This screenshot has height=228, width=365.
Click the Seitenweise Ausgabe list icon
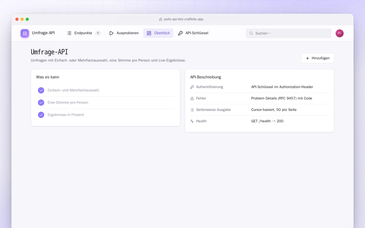pyautogui.click(x=192, y=110)
